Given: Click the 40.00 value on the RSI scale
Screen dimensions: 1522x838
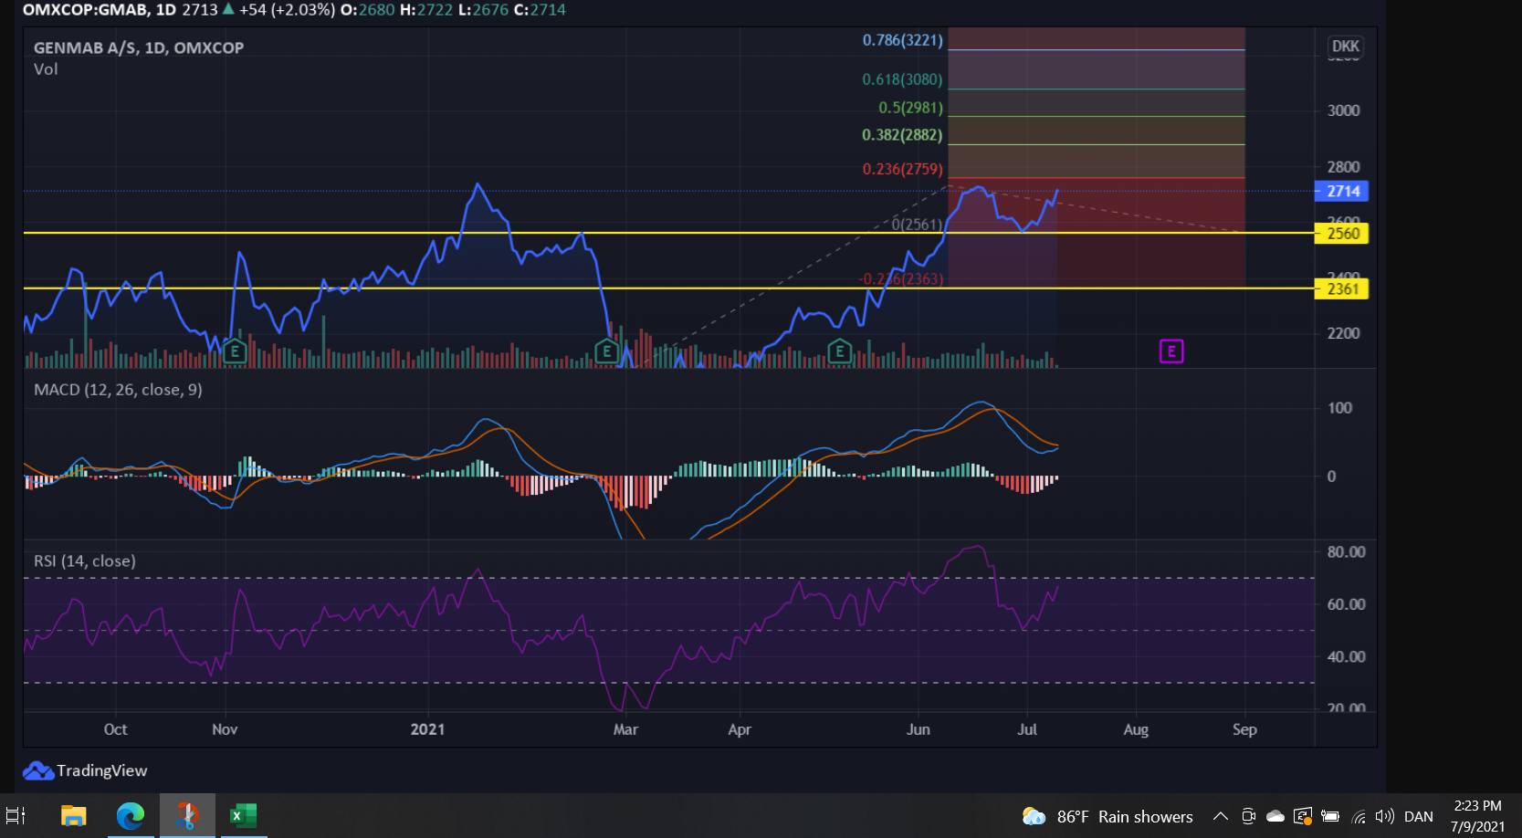Looking at the screenshot, I should point(1346,656).
